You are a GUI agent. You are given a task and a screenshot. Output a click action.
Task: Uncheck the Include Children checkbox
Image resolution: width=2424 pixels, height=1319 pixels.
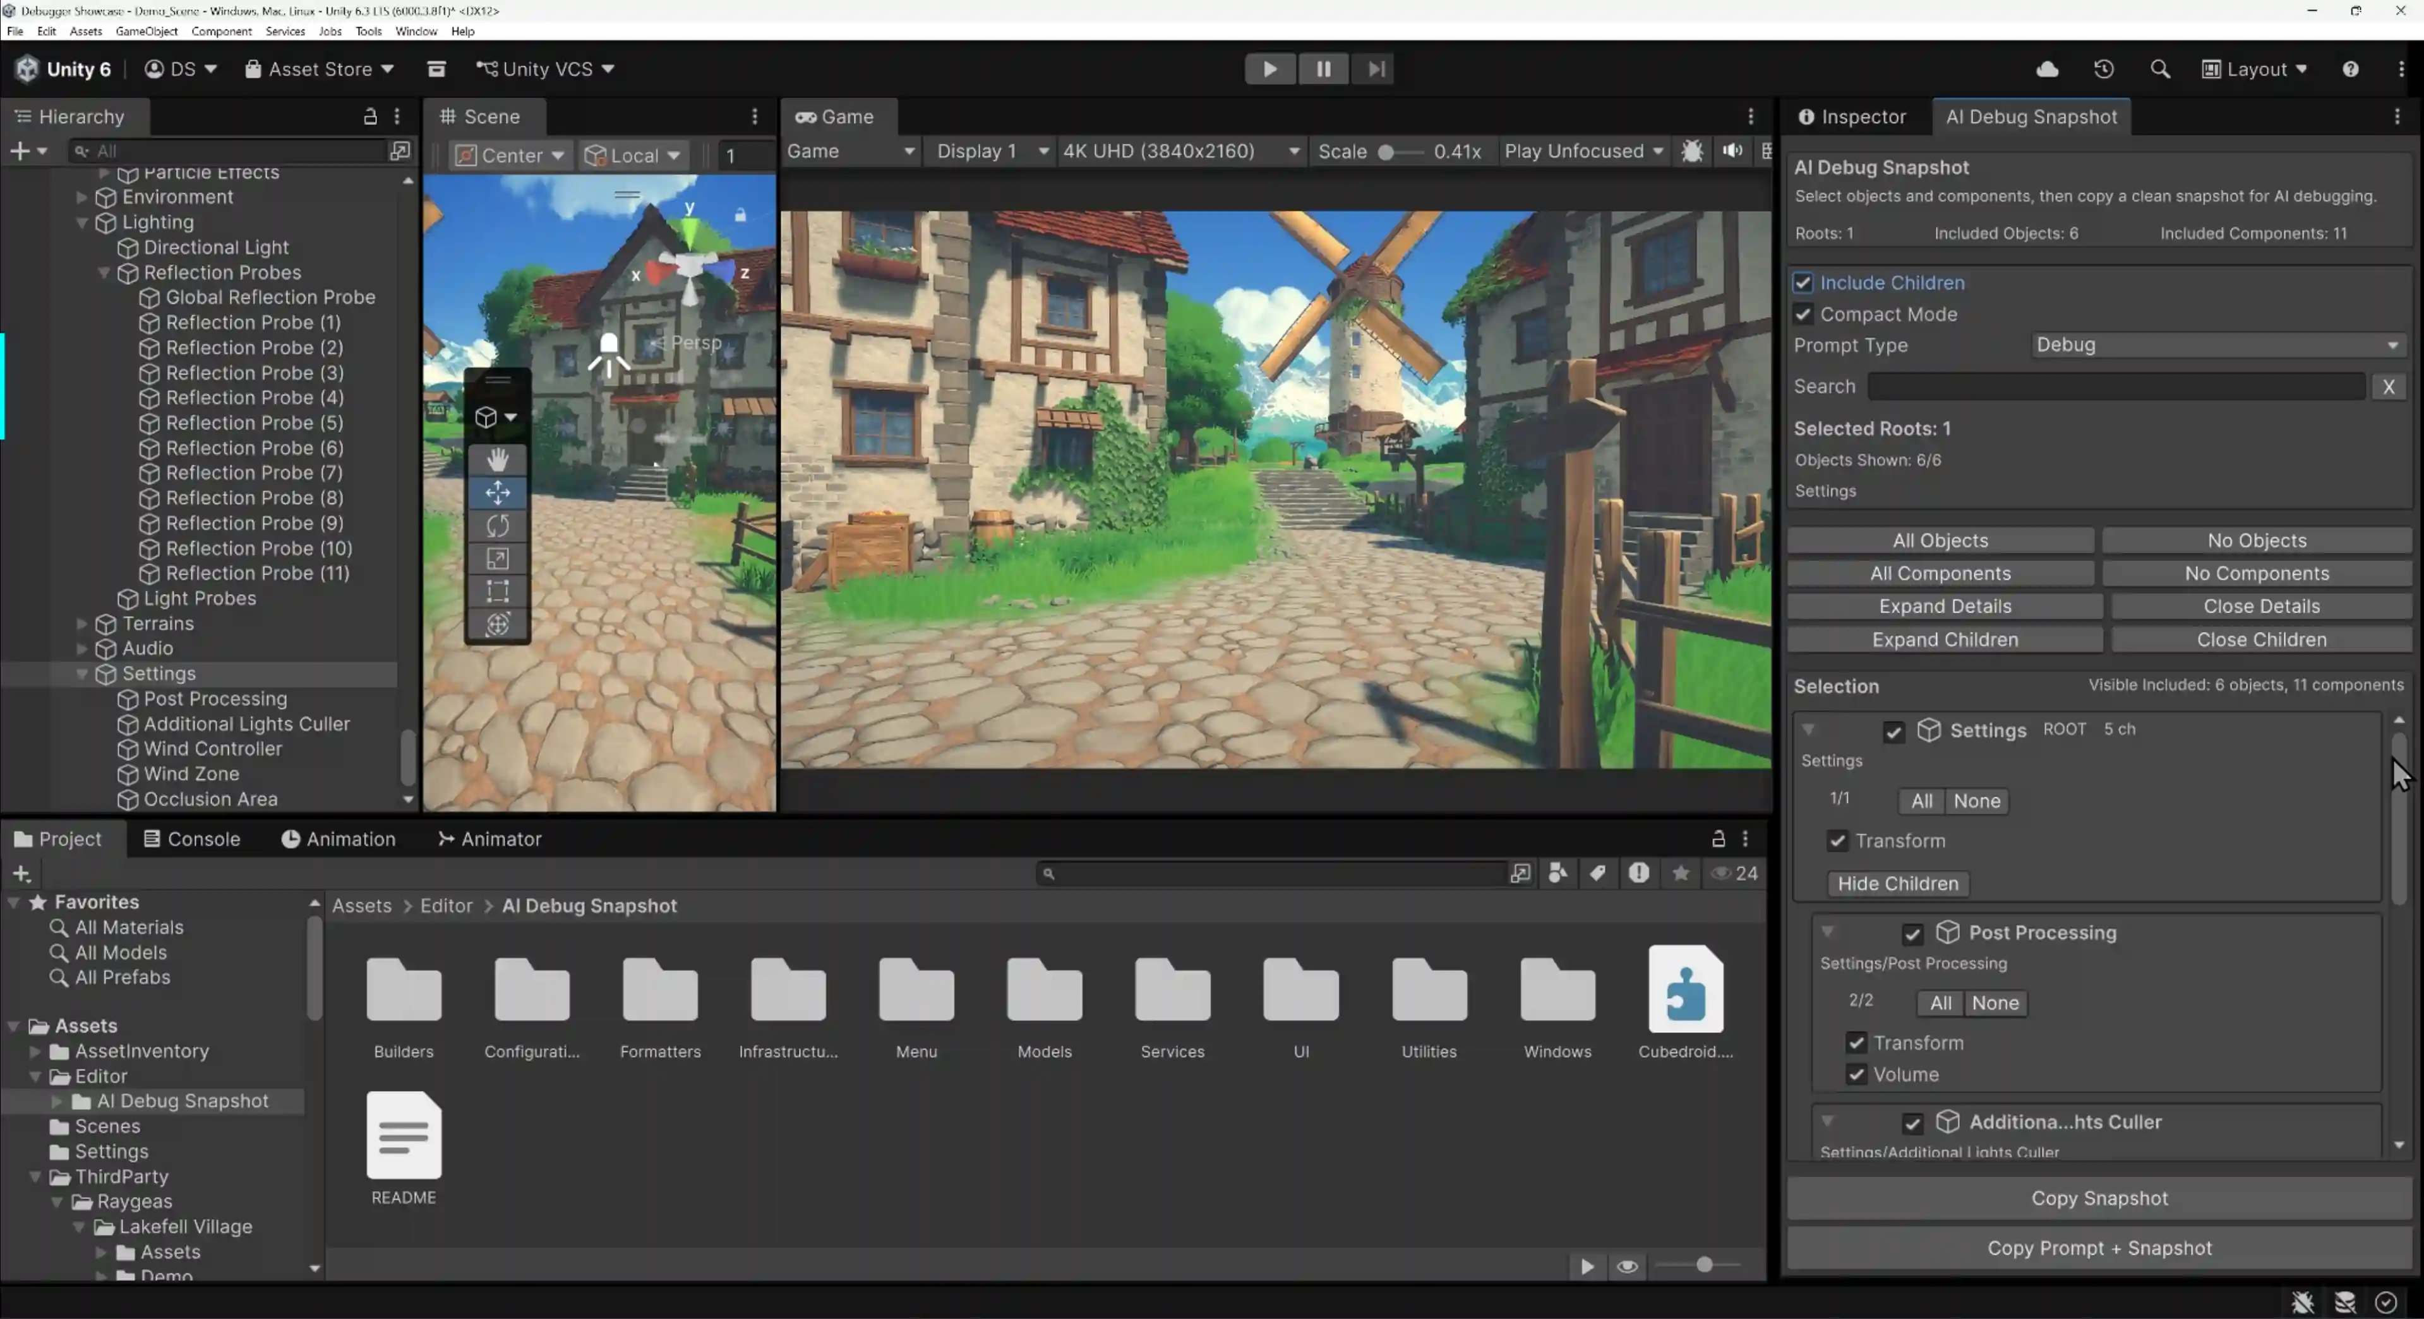[x=1804, y=282]
